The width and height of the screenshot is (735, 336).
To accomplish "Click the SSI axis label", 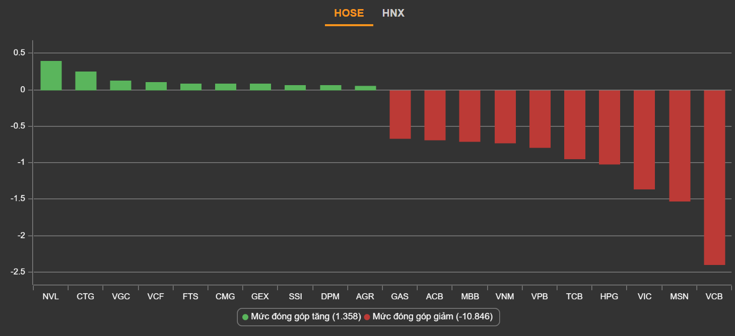I will point(295,297).
